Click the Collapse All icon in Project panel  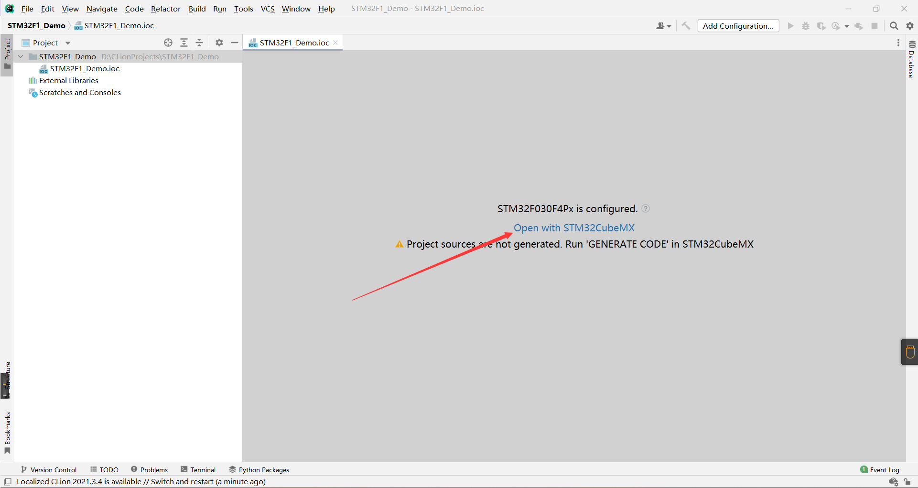(x=199, y=43)
